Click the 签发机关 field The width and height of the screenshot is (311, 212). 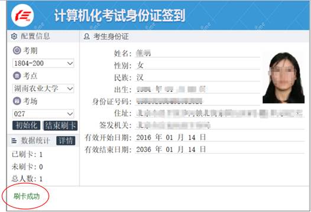coord(220,125)
